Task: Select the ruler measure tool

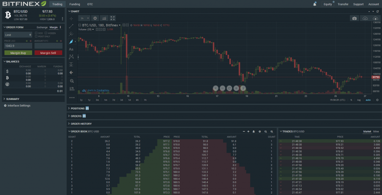Action: pyautogui.click(x=71, y=89)
